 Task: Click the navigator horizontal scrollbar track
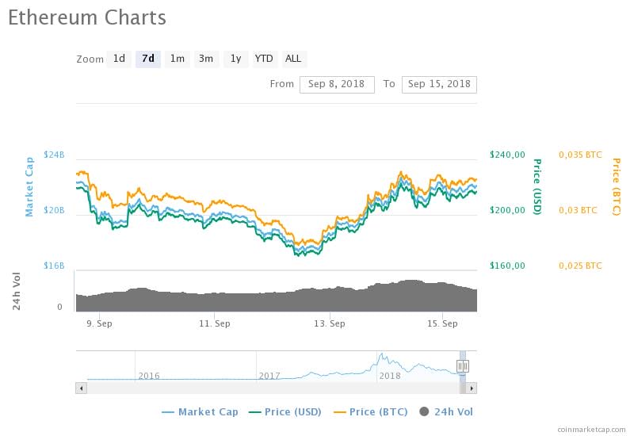pyautogui.click(x=273, y=388)
